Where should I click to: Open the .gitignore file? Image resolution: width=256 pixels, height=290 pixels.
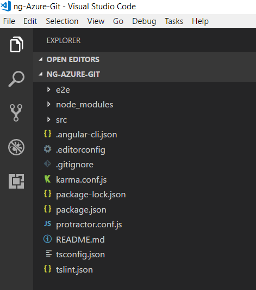click(x=74, y=165)
